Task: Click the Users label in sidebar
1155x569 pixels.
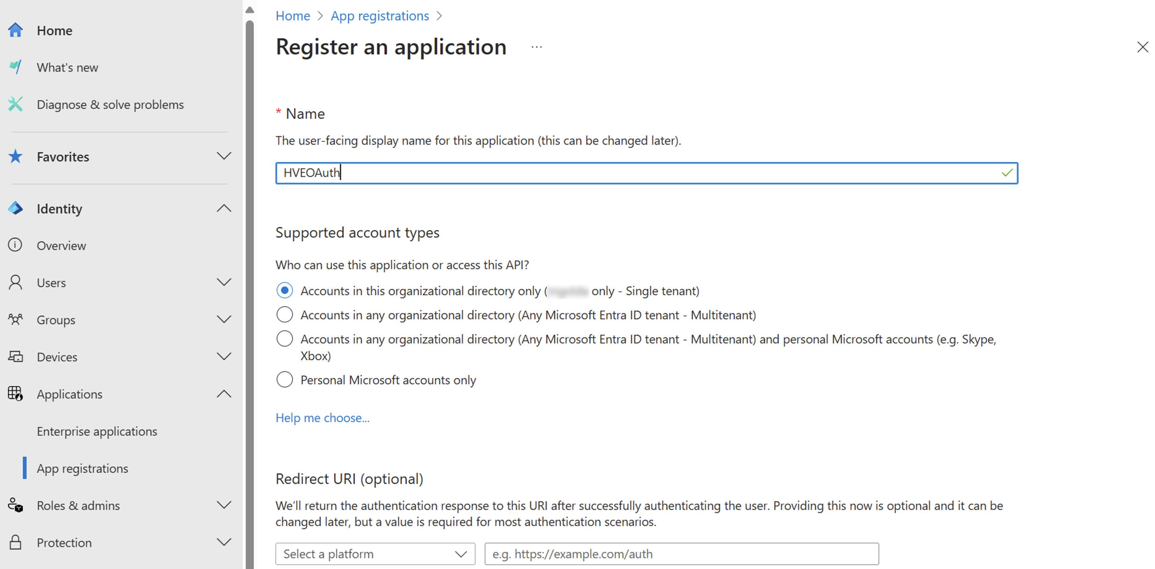Action: tap(51, 283)
